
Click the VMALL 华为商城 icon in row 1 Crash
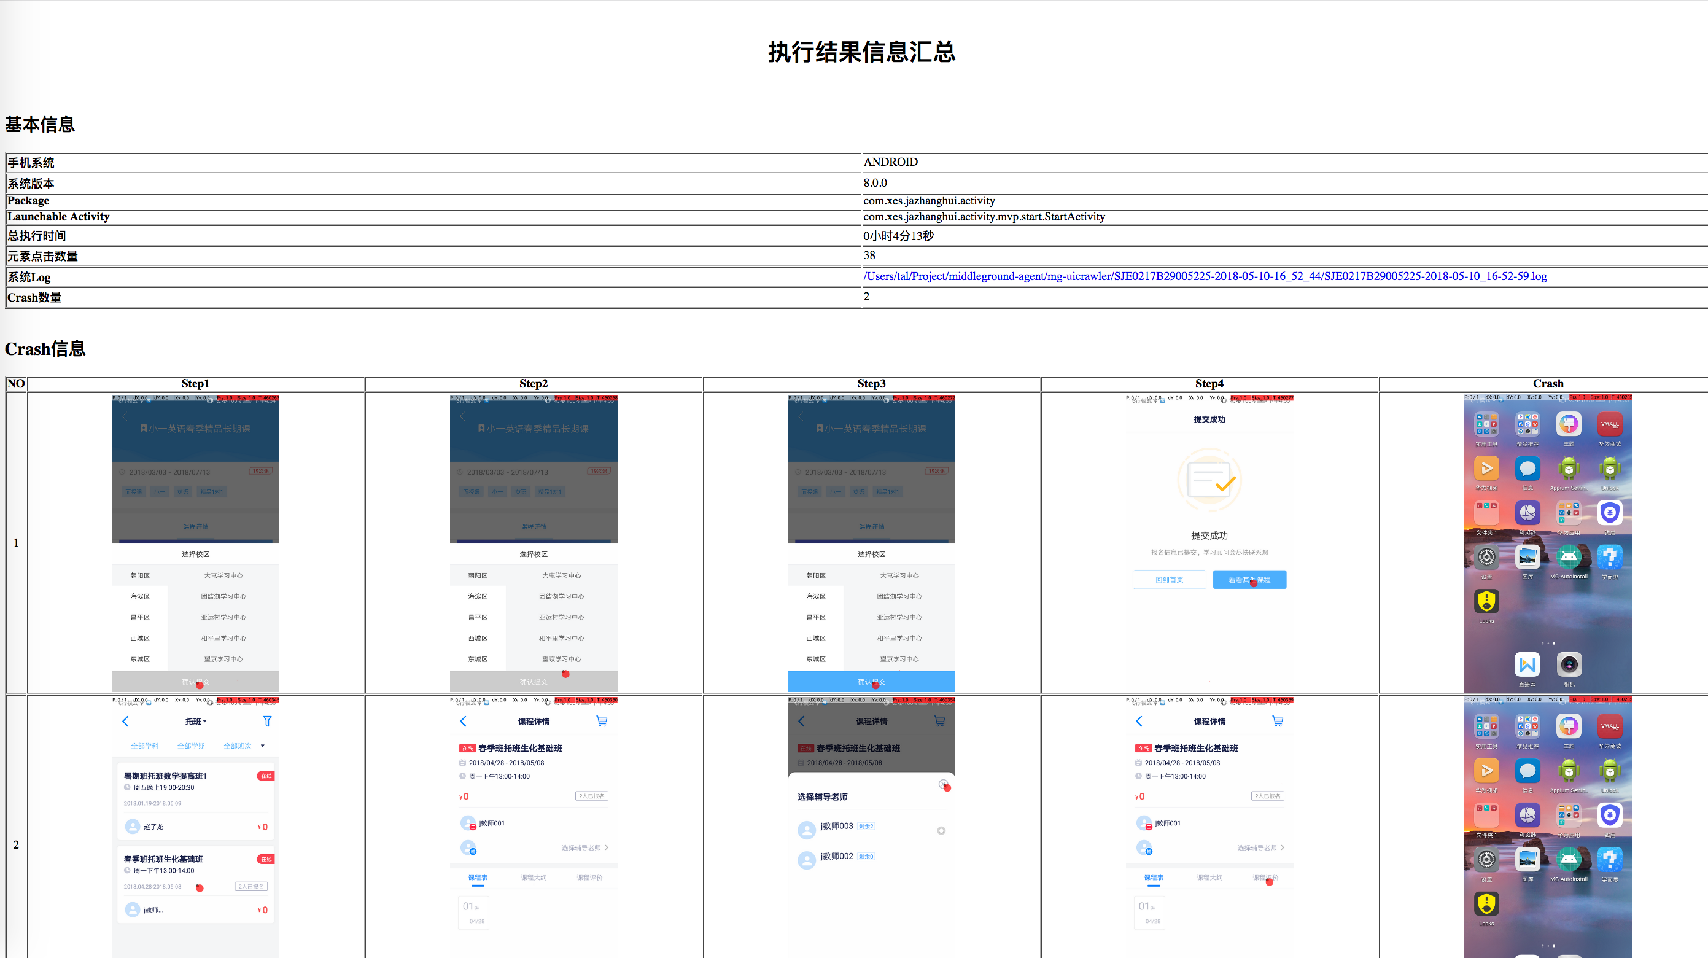(1609, 424)
